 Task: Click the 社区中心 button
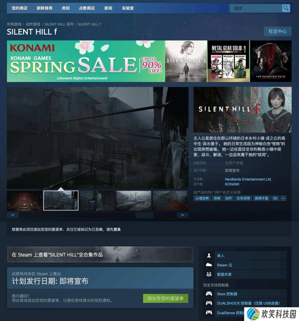[x=278, y=31]
